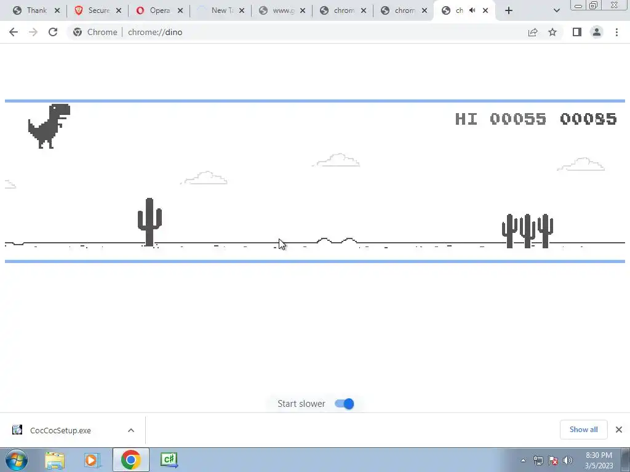Click the HI 00055 high score
The height and width of the screenshot is (472, 630).
click(x=501, y=119)
